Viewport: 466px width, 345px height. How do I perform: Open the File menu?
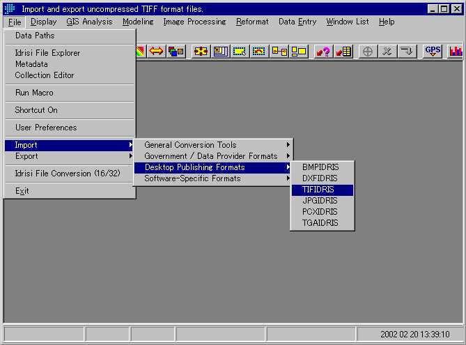(x=15, y=22)
